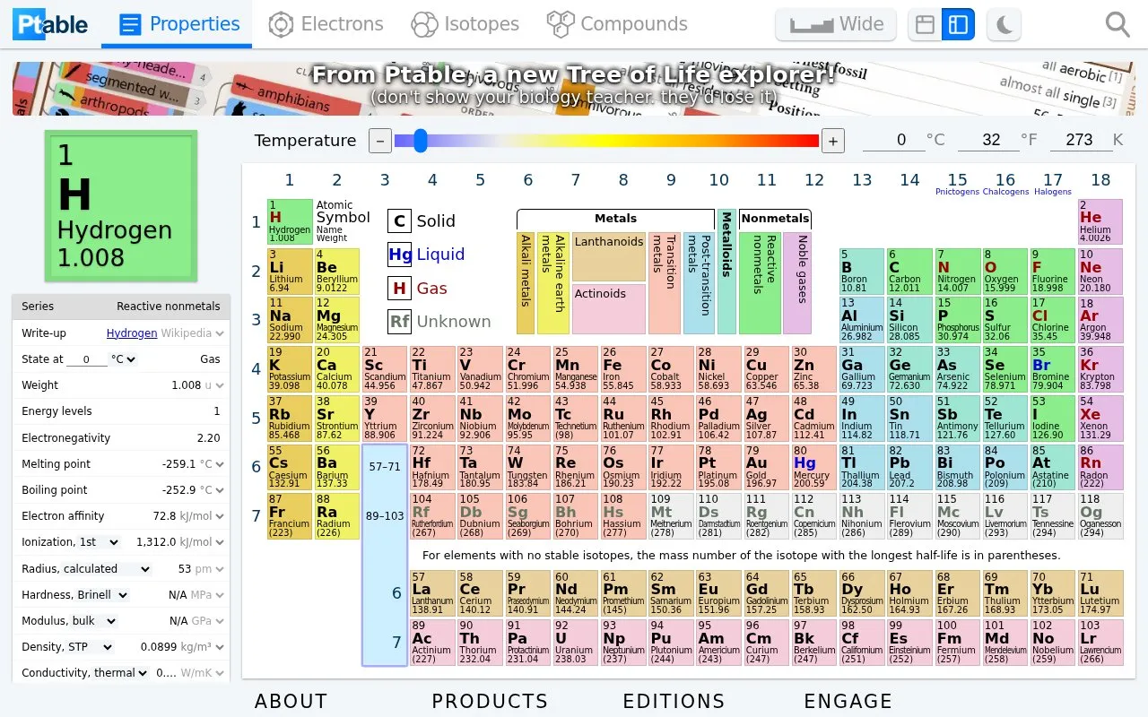The width and height of the screenshot is (1148, 717).
Task: Click the Ptable logo
Action: click(x=50, y=24)
